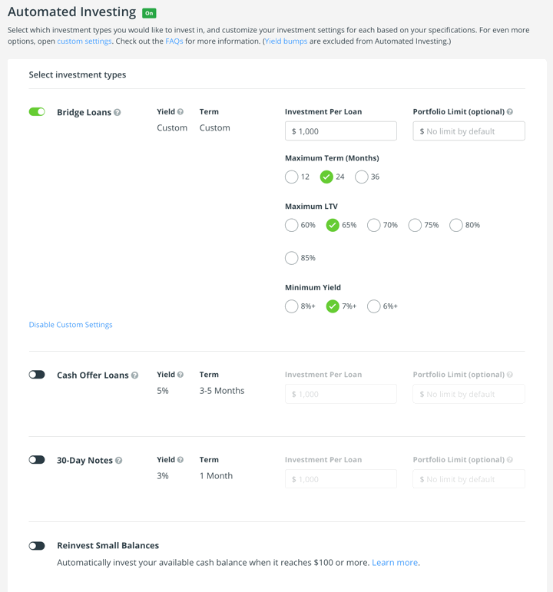The height and width of the screenshot is (592, 553).
Task: Select 70% maximum LTV option
Action: (374, 225)
